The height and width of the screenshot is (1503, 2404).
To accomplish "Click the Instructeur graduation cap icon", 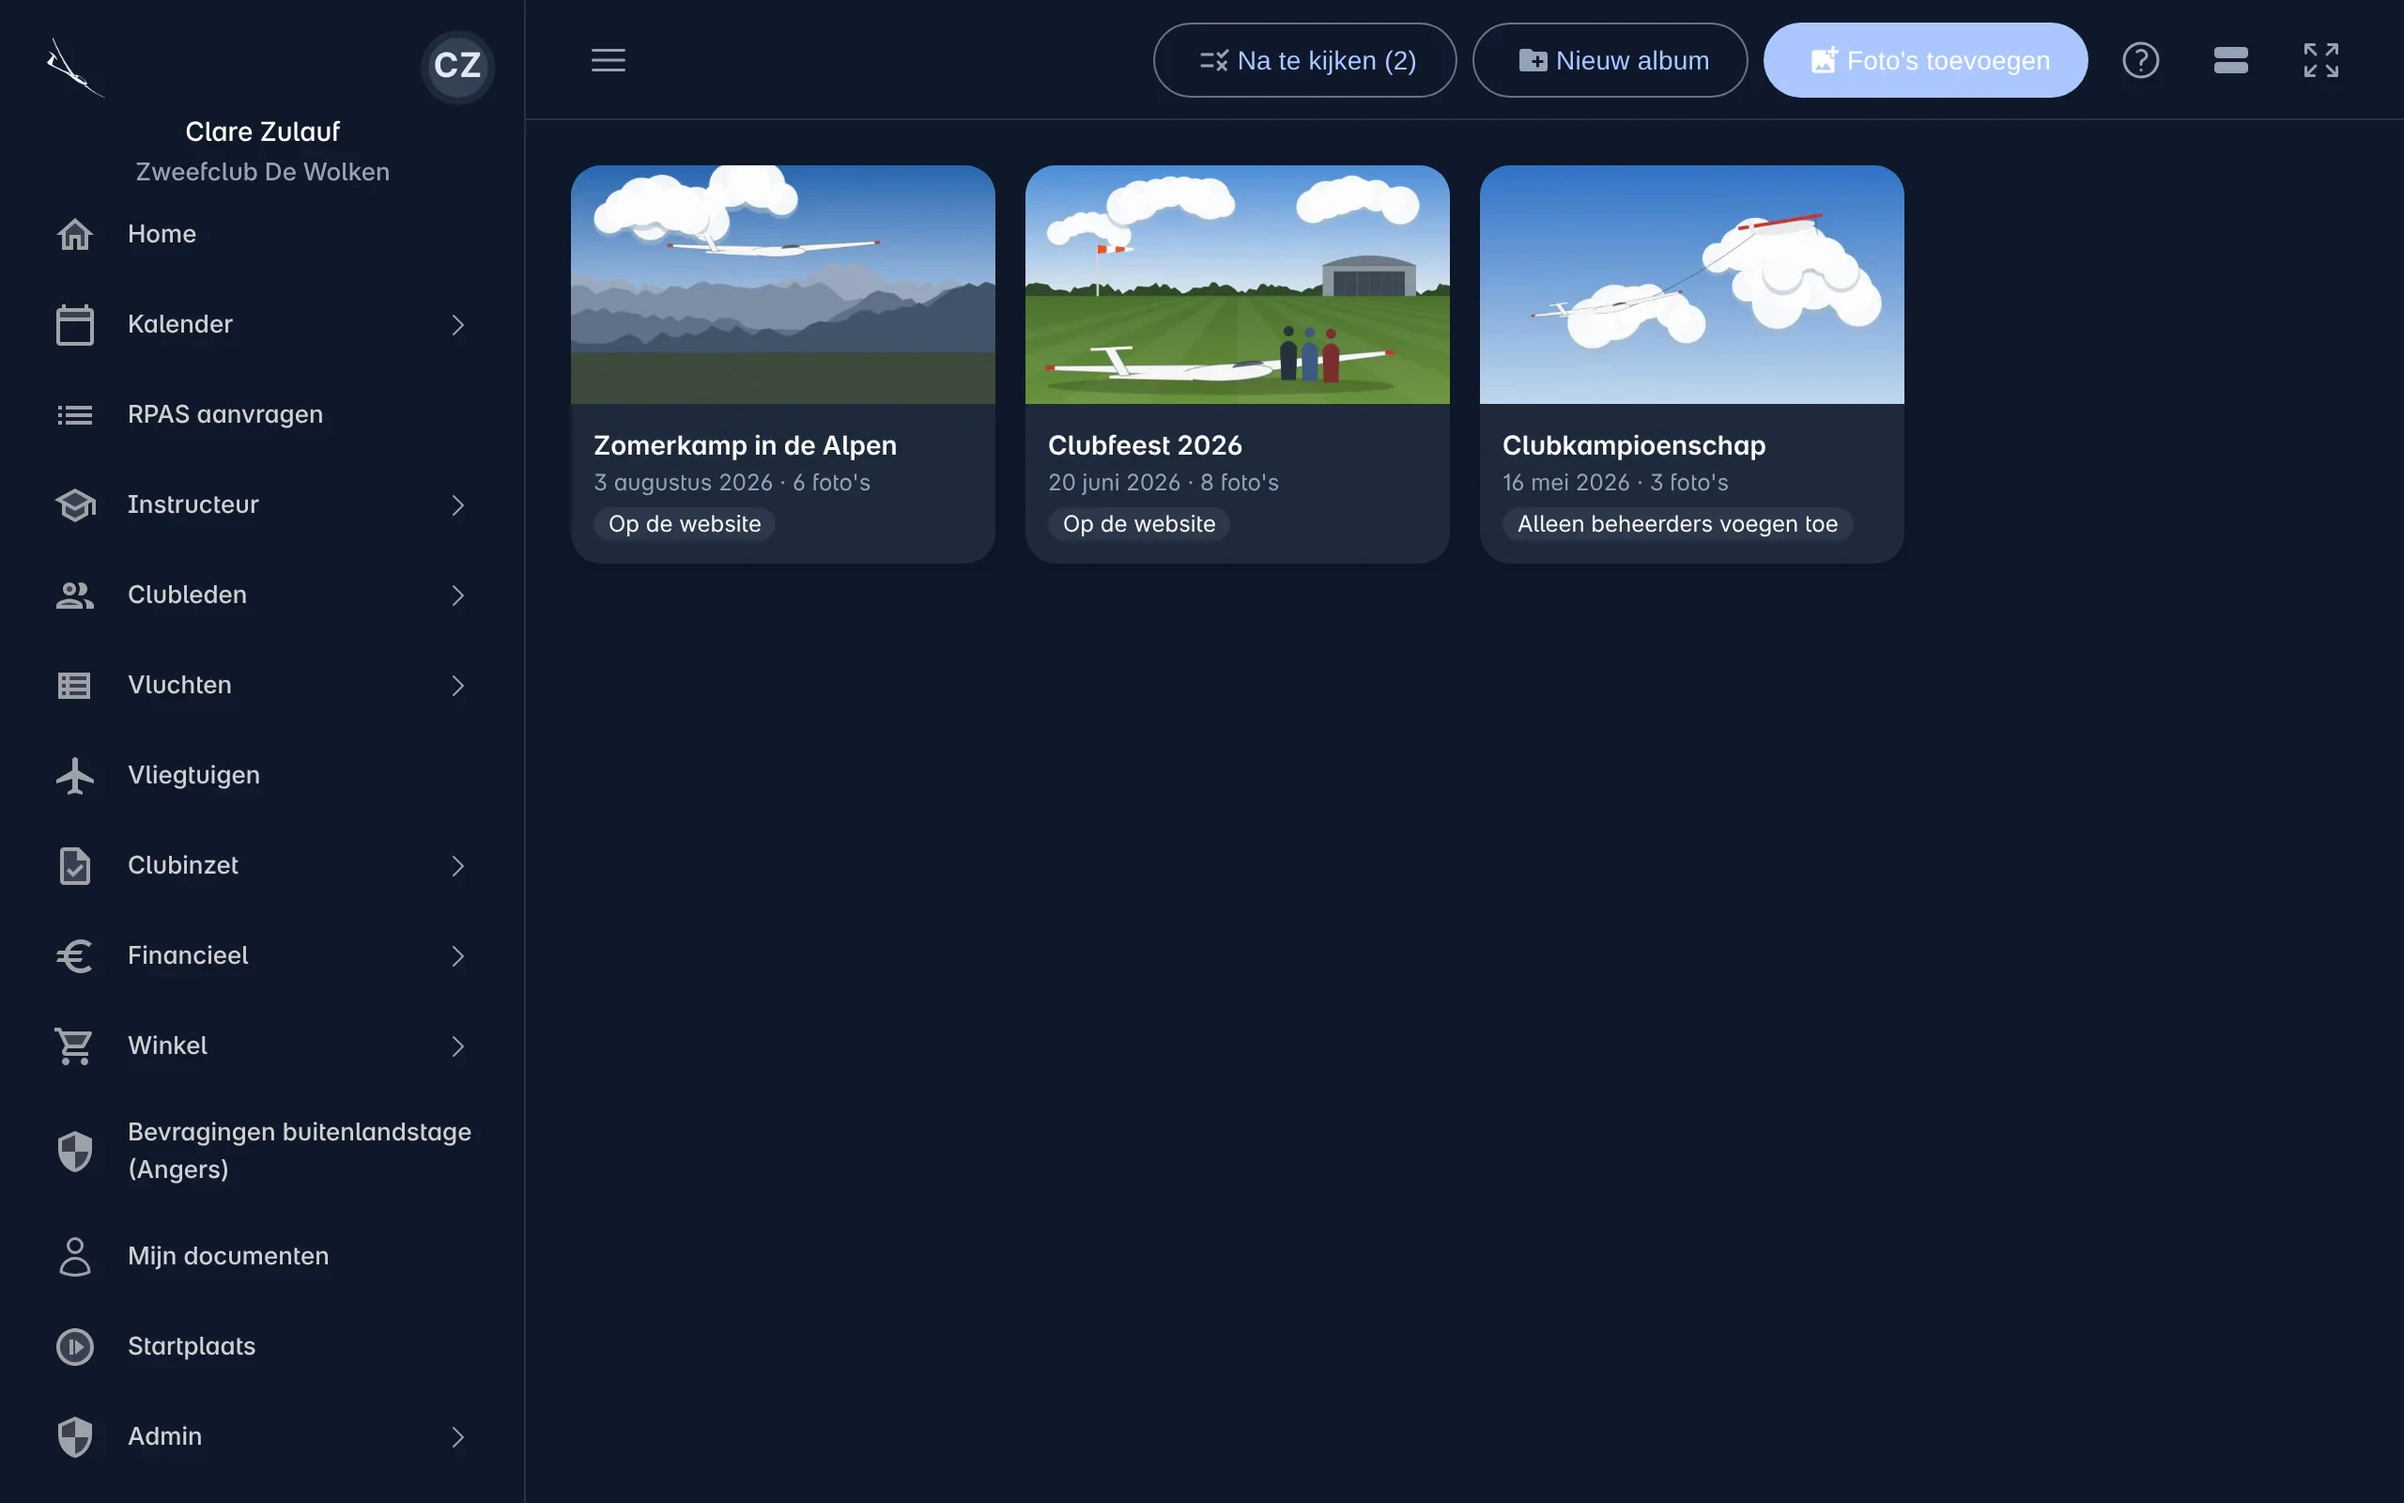I will [74, 505].
